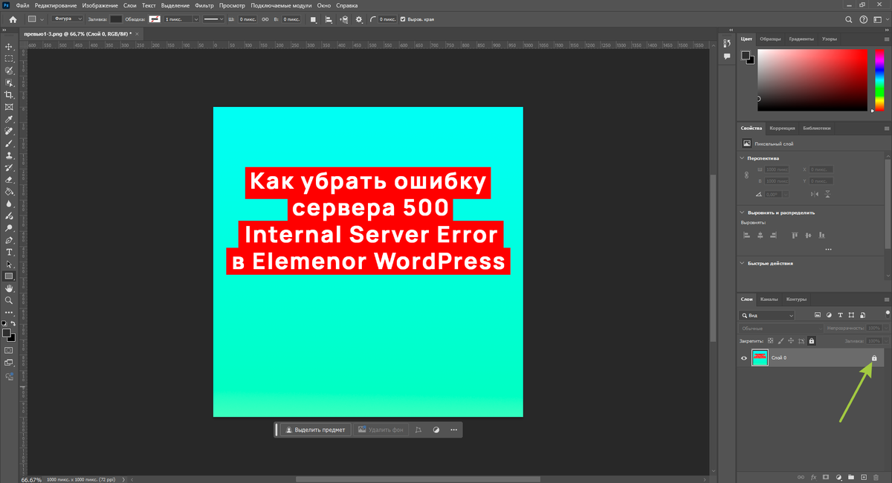892x483 pixels.
Task: Select the Crop tool
Action: pos(10,94)
